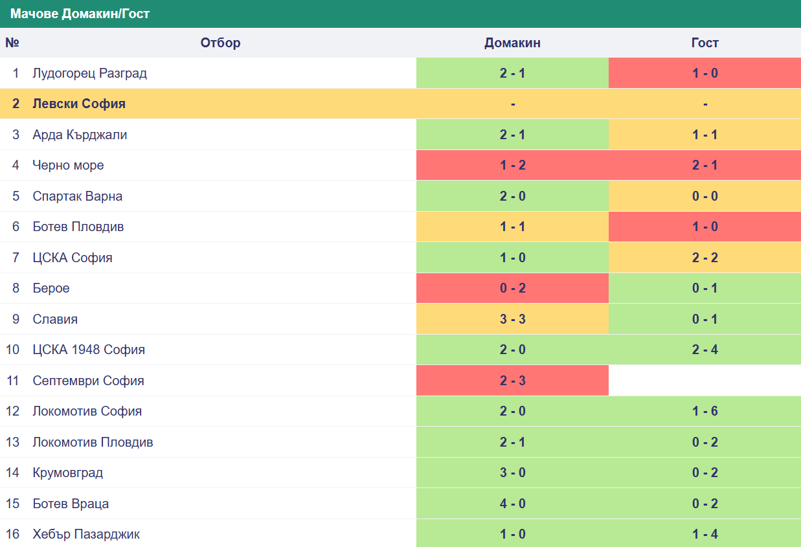The width and height of the screenshot is (801, 547).
Task: Select team Берое
Action: click(x=51, y=288)
